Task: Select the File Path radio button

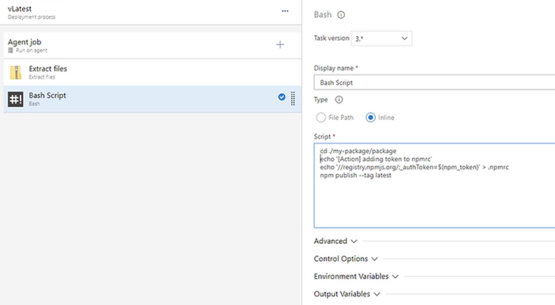Action: [x=321, y=118]
